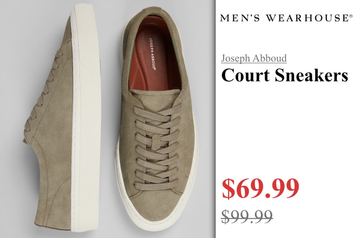Screen dimensions: 357x238
Task: Click the Joseph Abboud insole branding text
Action: (x=152, y=54)
